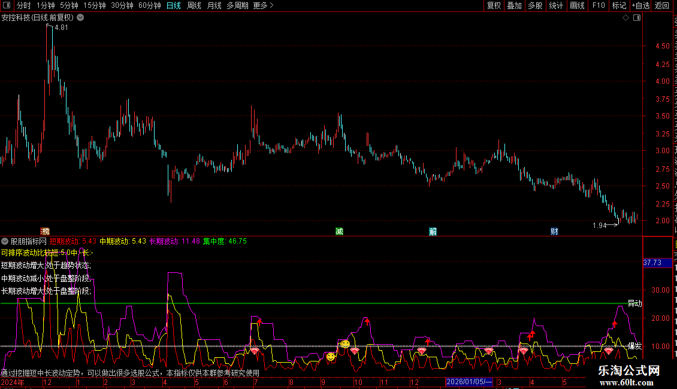Switch to 月线 monthly chart

[x=214, y=5]
